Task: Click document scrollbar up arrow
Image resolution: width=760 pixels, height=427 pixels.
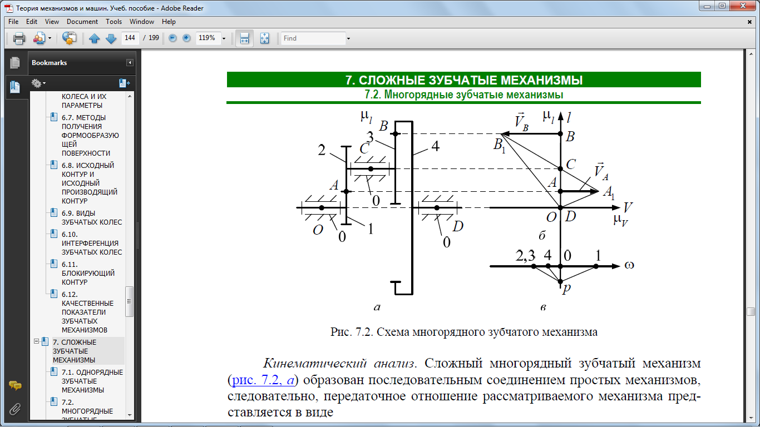Action: click(x=751, y=53)
